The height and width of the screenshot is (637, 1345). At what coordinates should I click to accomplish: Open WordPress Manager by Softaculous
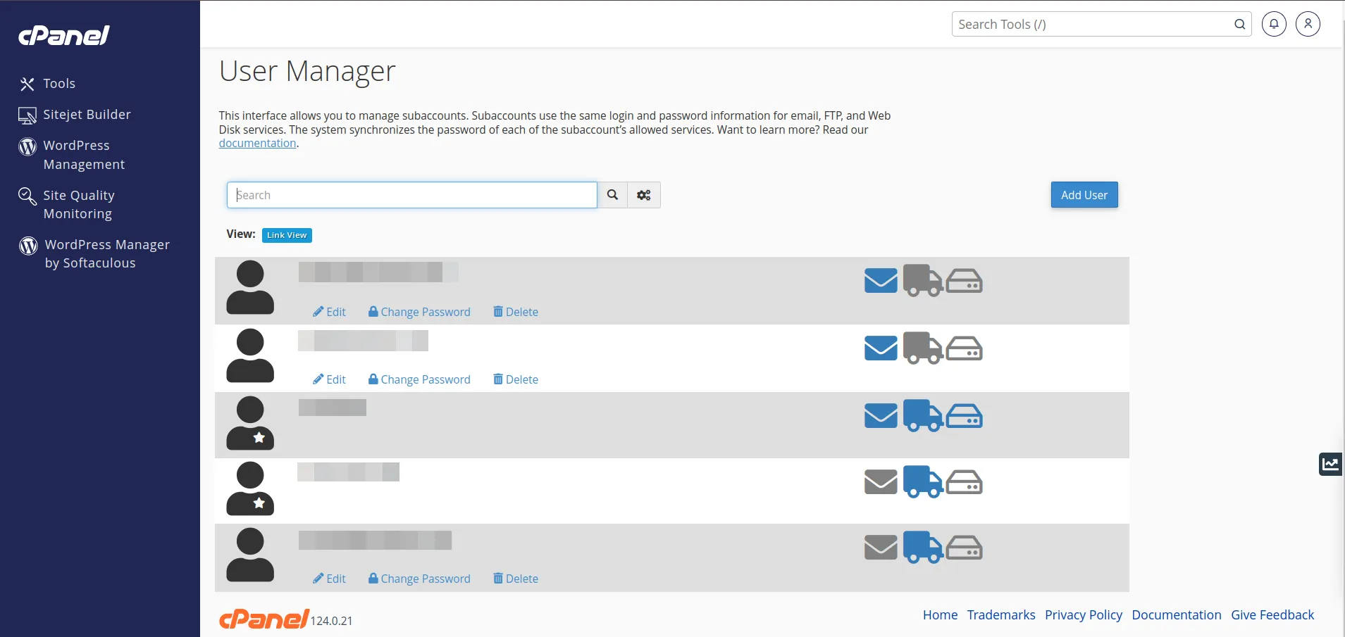[x=107, y=253]
